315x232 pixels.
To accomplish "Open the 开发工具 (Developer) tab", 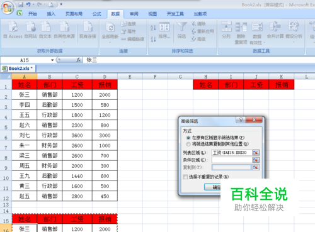I will pos(175,14).
